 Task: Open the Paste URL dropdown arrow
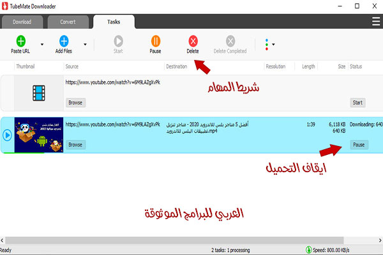pos(42,45)
